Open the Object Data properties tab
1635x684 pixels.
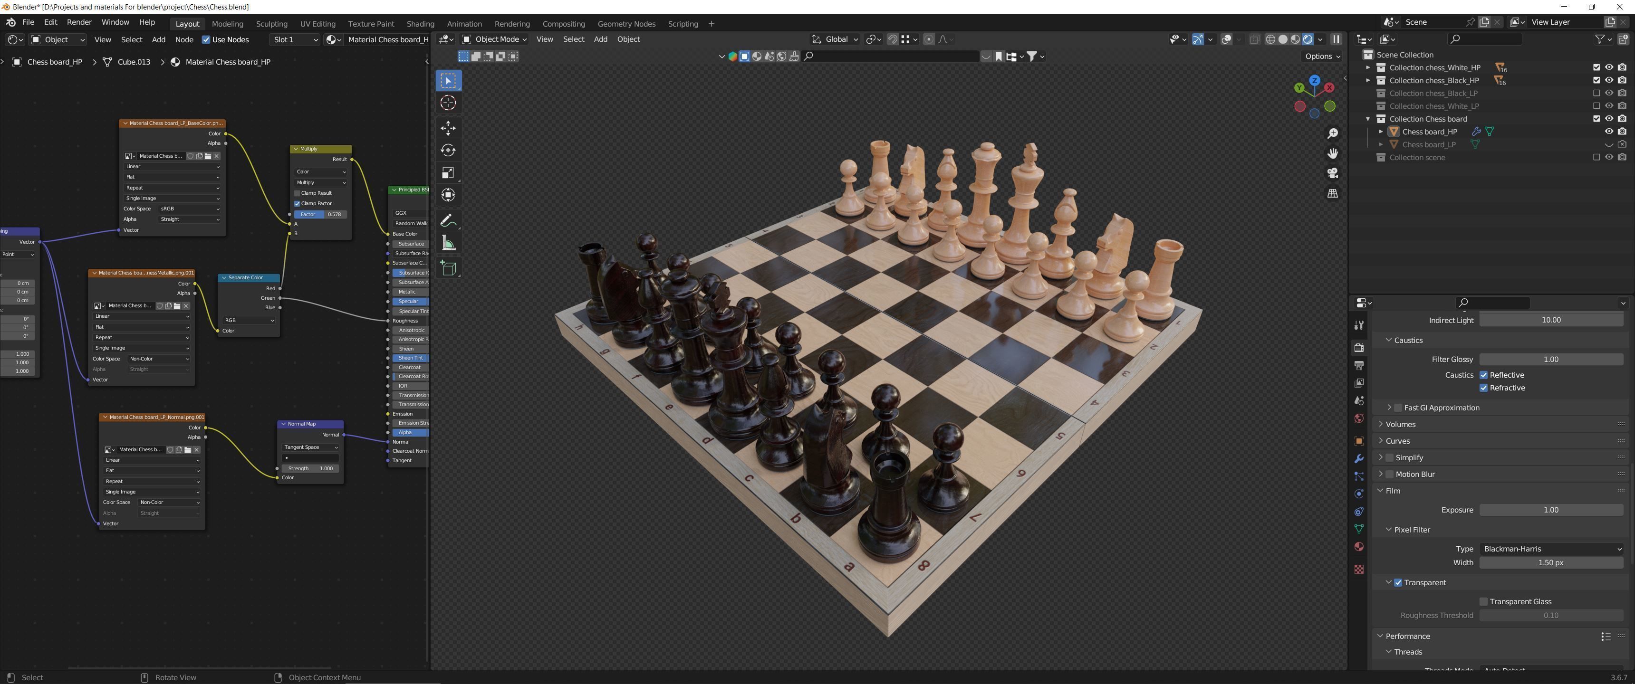point(1359,529)
